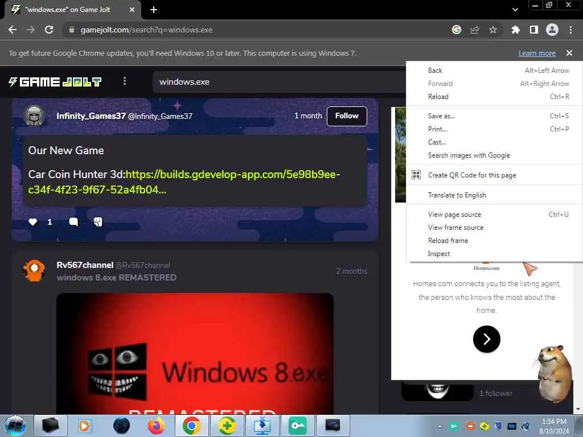Select Back in the context menu

pyautogui.click(x=495, y=71)
